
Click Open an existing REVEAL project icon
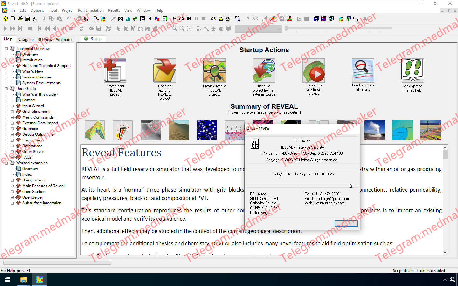pos(165,71)
